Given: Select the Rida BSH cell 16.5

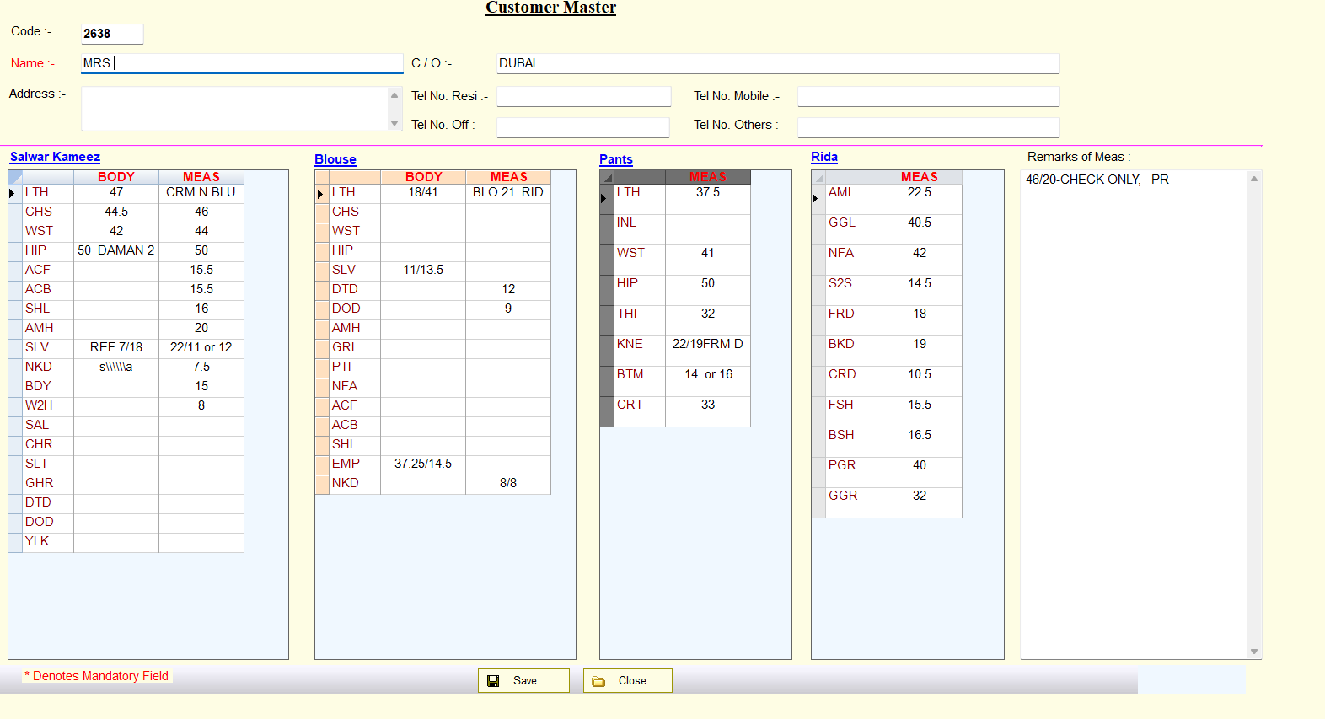Looking at the screenshot, I should point(920,443).
